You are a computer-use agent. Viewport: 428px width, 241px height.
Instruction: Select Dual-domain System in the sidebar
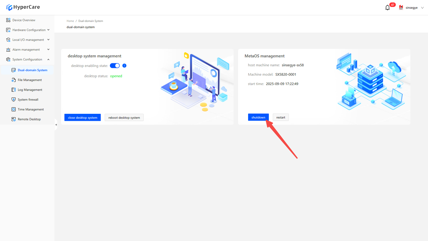click(x=27, y=70)
